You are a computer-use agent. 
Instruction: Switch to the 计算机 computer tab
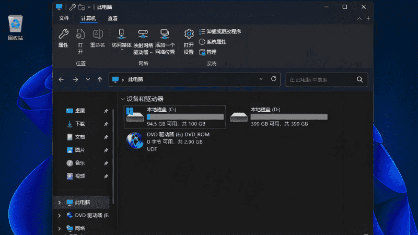[88, 18]
